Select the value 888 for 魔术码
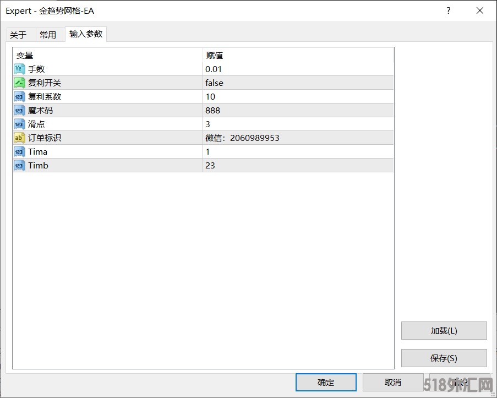This screenshot has height=398, width=497. click(x=298, y=110)
